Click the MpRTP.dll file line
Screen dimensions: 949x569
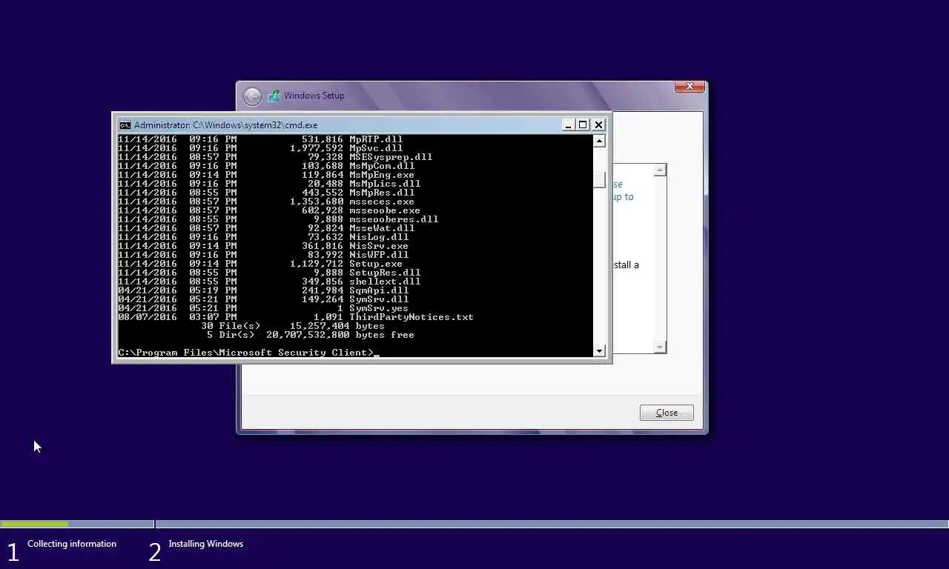pos(260,139)
